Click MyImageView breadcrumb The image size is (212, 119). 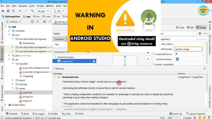pyautogui.click(x=11, y=17)
